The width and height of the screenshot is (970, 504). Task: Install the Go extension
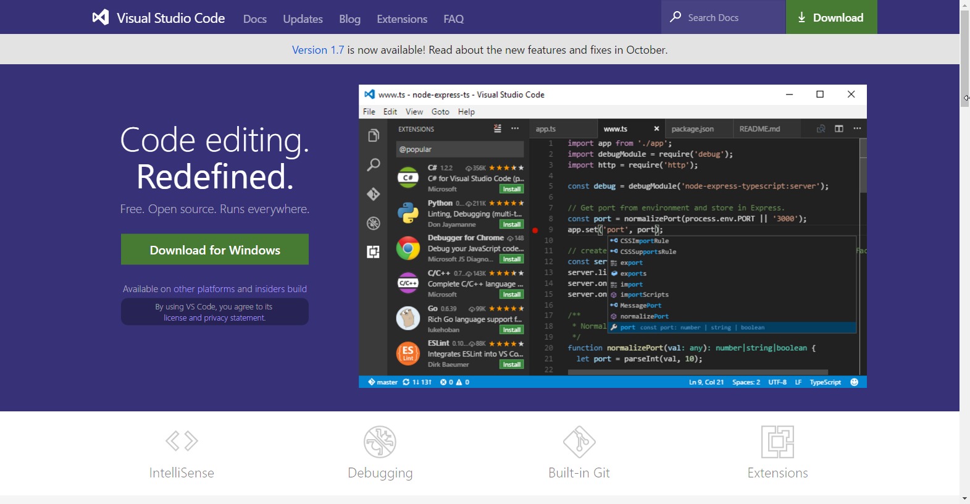pyautogui.click(x=512, y=330)
